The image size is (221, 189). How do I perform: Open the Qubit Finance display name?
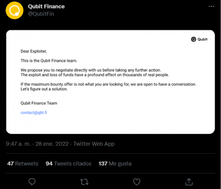click(46, 7)
